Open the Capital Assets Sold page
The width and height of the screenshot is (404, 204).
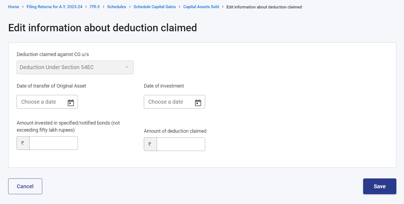[x=201, y=7]
